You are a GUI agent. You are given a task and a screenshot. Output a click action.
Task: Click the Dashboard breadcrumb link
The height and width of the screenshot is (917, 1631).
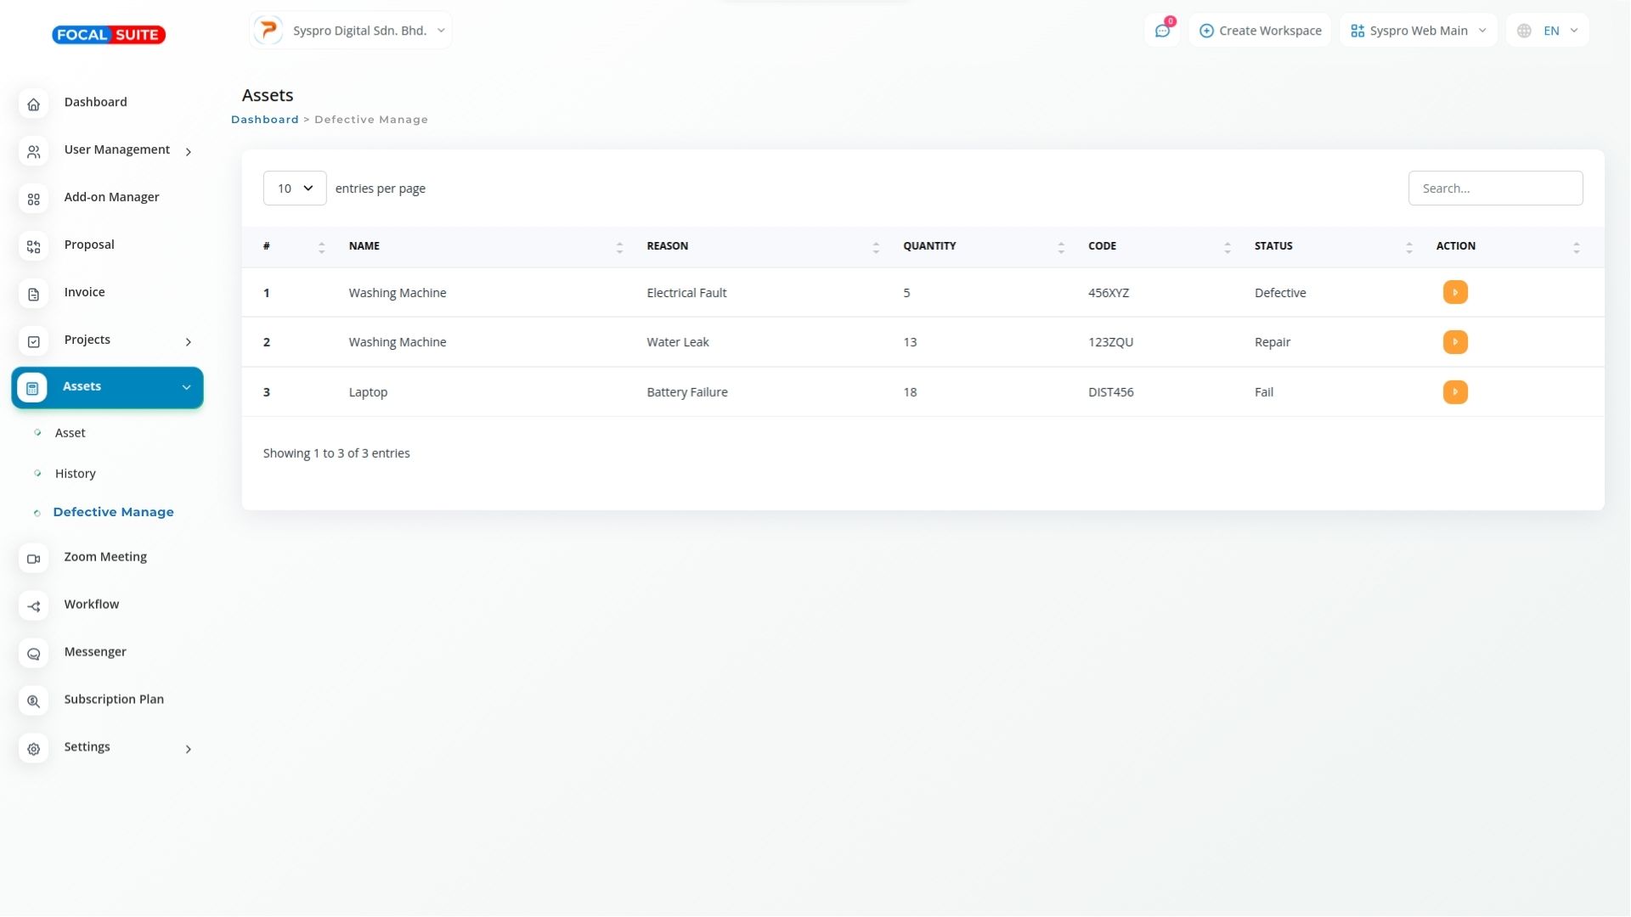click(264, 120)
